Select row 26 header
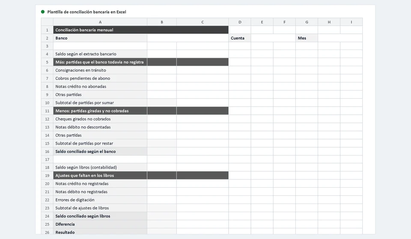 pos(47,231)
